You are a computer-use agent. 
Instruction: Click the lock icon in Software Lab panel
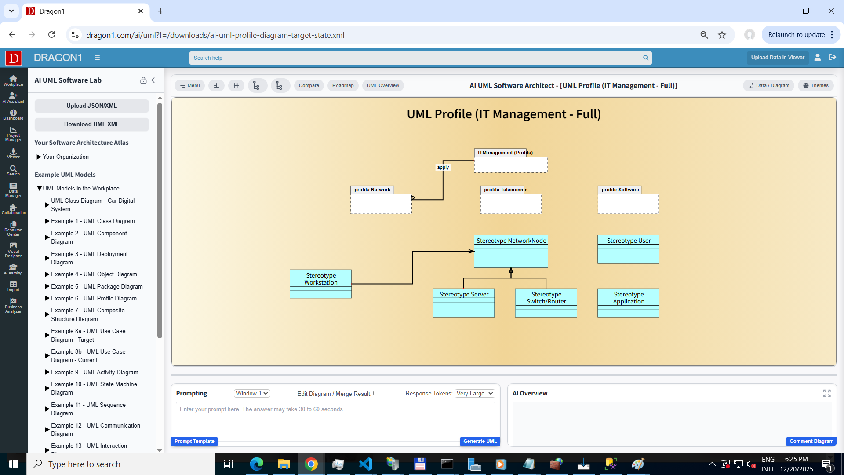(x=143, y=80)
